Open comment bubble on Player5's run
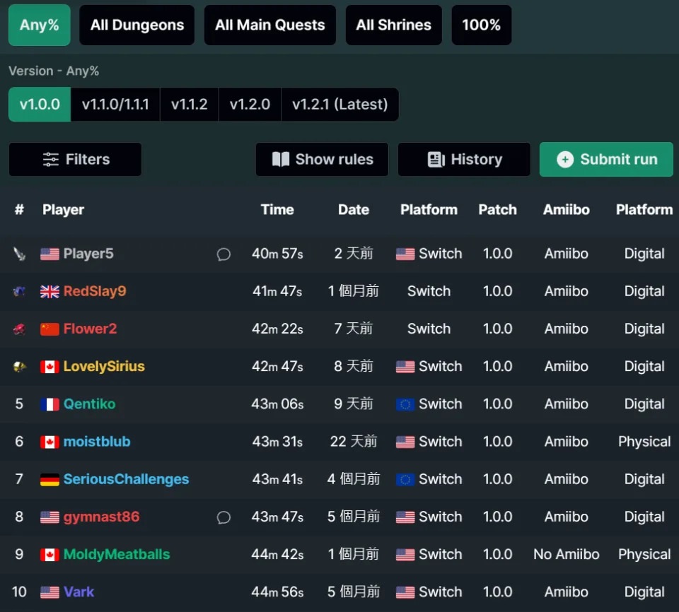The height and width of the screenshot is (612, 679). pos(224,254)
